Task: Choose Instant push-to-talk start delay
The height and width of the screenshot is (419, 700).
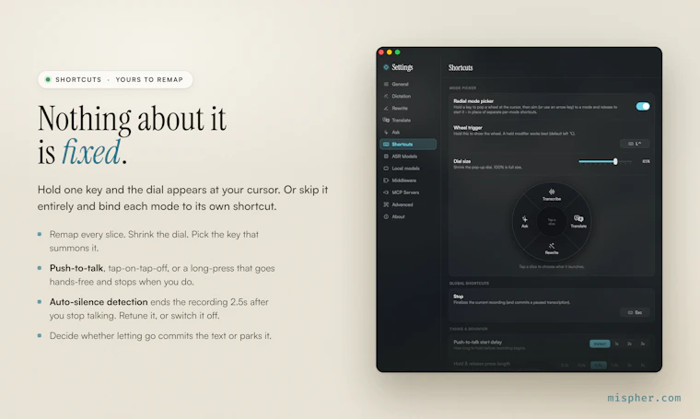Action: click(600, 343)
